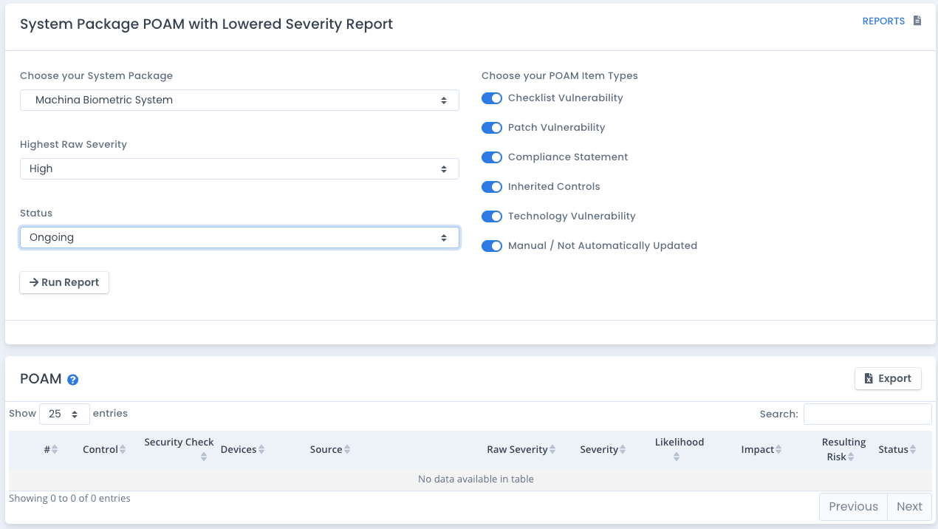Image resolution: width=938 pixels, height=529 pixels.
Task: Sort table by Raw Severity column
Action: point(521,449)
